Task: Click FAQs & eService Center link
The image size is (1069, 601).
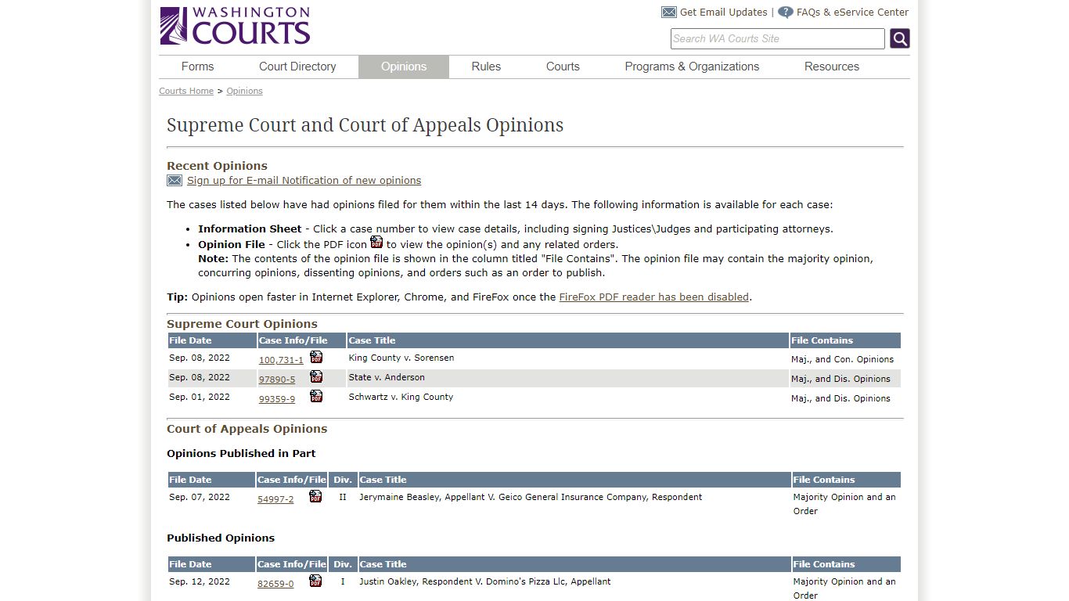Action: 852,13
